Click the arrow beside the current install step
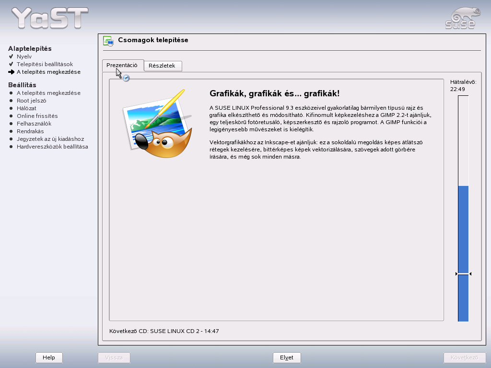The image size is (491, 368). point(12,72)
